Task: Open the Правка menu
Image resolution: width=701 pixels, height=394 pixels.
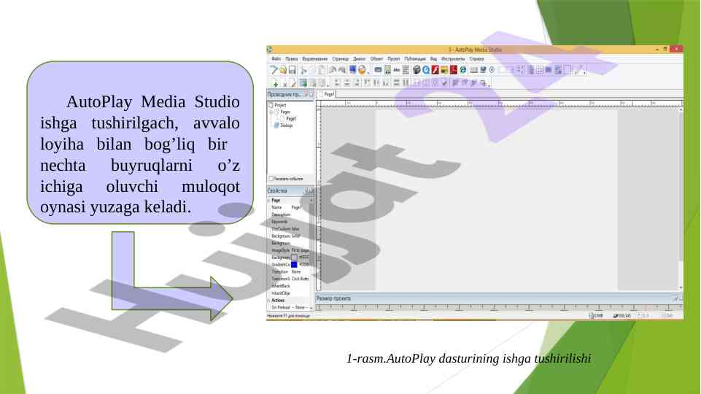Action: 292,59
